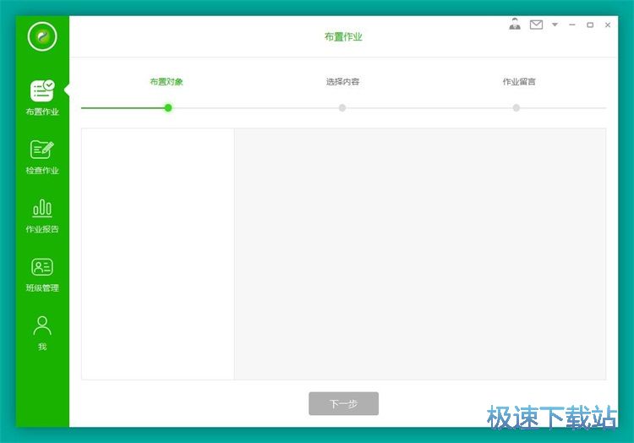Select the 选择内容 step label
This screenshot has height=443, width=634.
click(x=342, y=82)
